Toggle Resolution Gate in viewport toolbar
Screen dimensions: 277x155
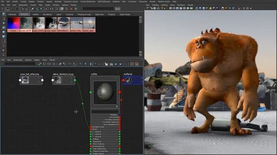[x=177, y=8]
